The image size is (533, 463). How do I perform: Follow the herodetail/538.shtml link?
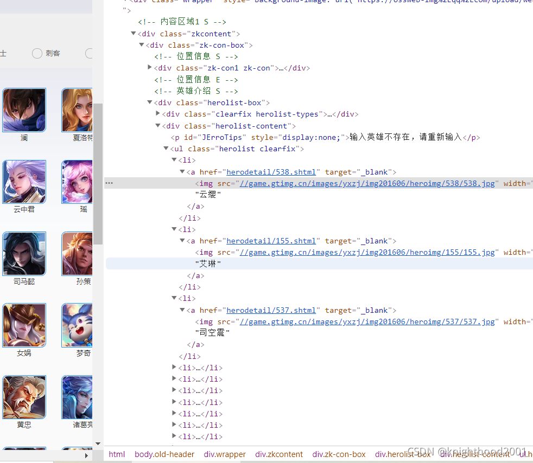point(271,172)
